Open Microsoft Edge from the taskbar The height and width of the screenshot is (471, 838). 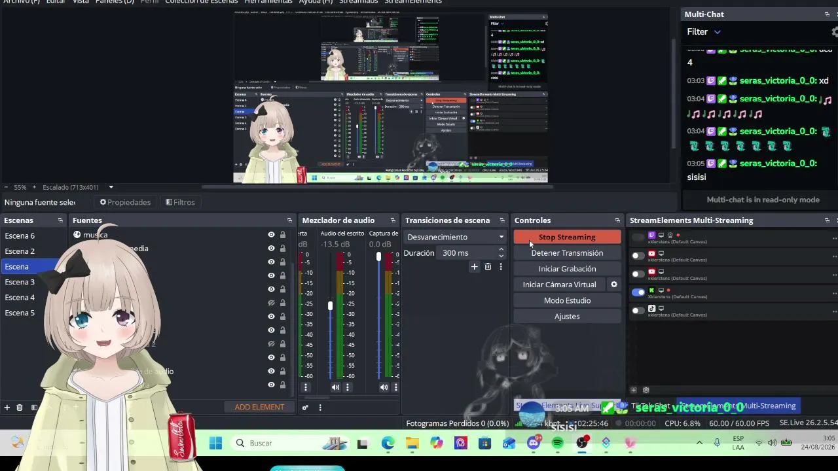point(388,443)
